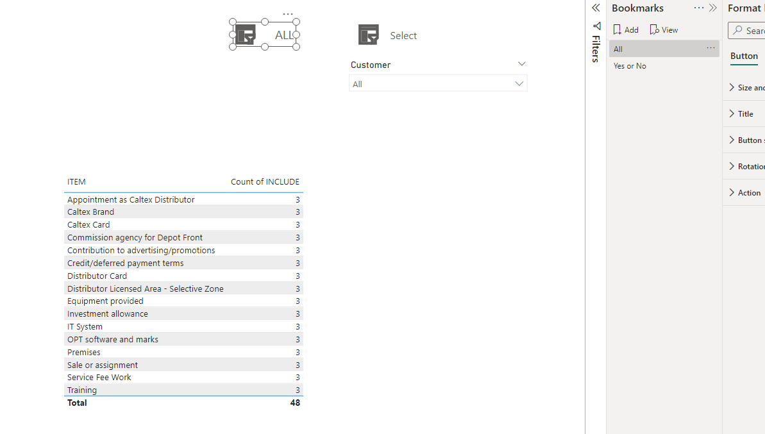The height and width of the screenshot is (434, 765).
Task: Expand the Rotation section
Action: [x=732, y=166]
